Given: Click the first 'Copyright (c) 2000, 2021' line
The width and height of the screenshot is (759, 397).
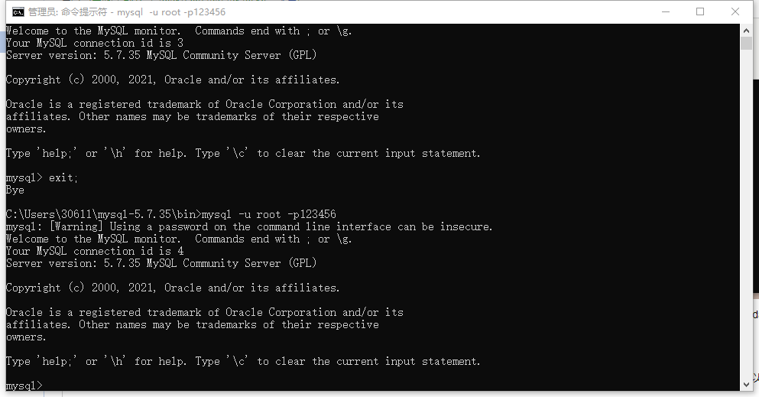Looking at the screenshot, I should pyautogui.click(x=173, y=80).
